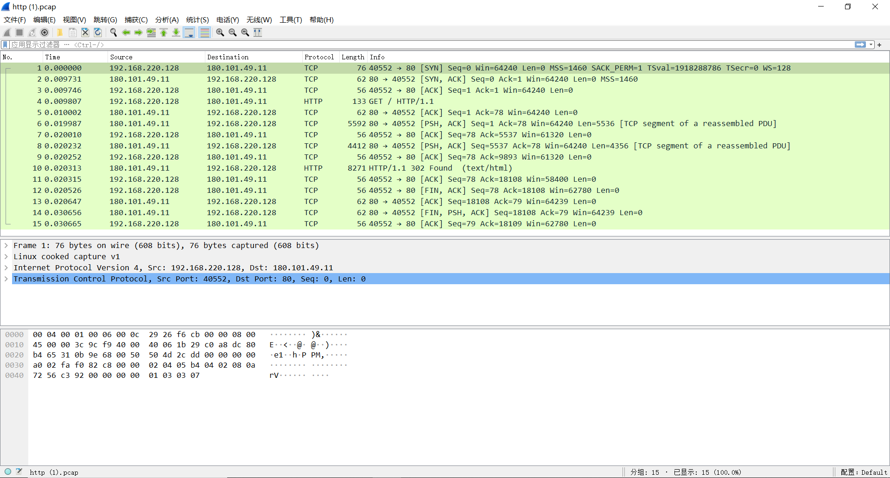Open the 捕获(C) menu
This screenshot has height=478, width=890.
136,20
